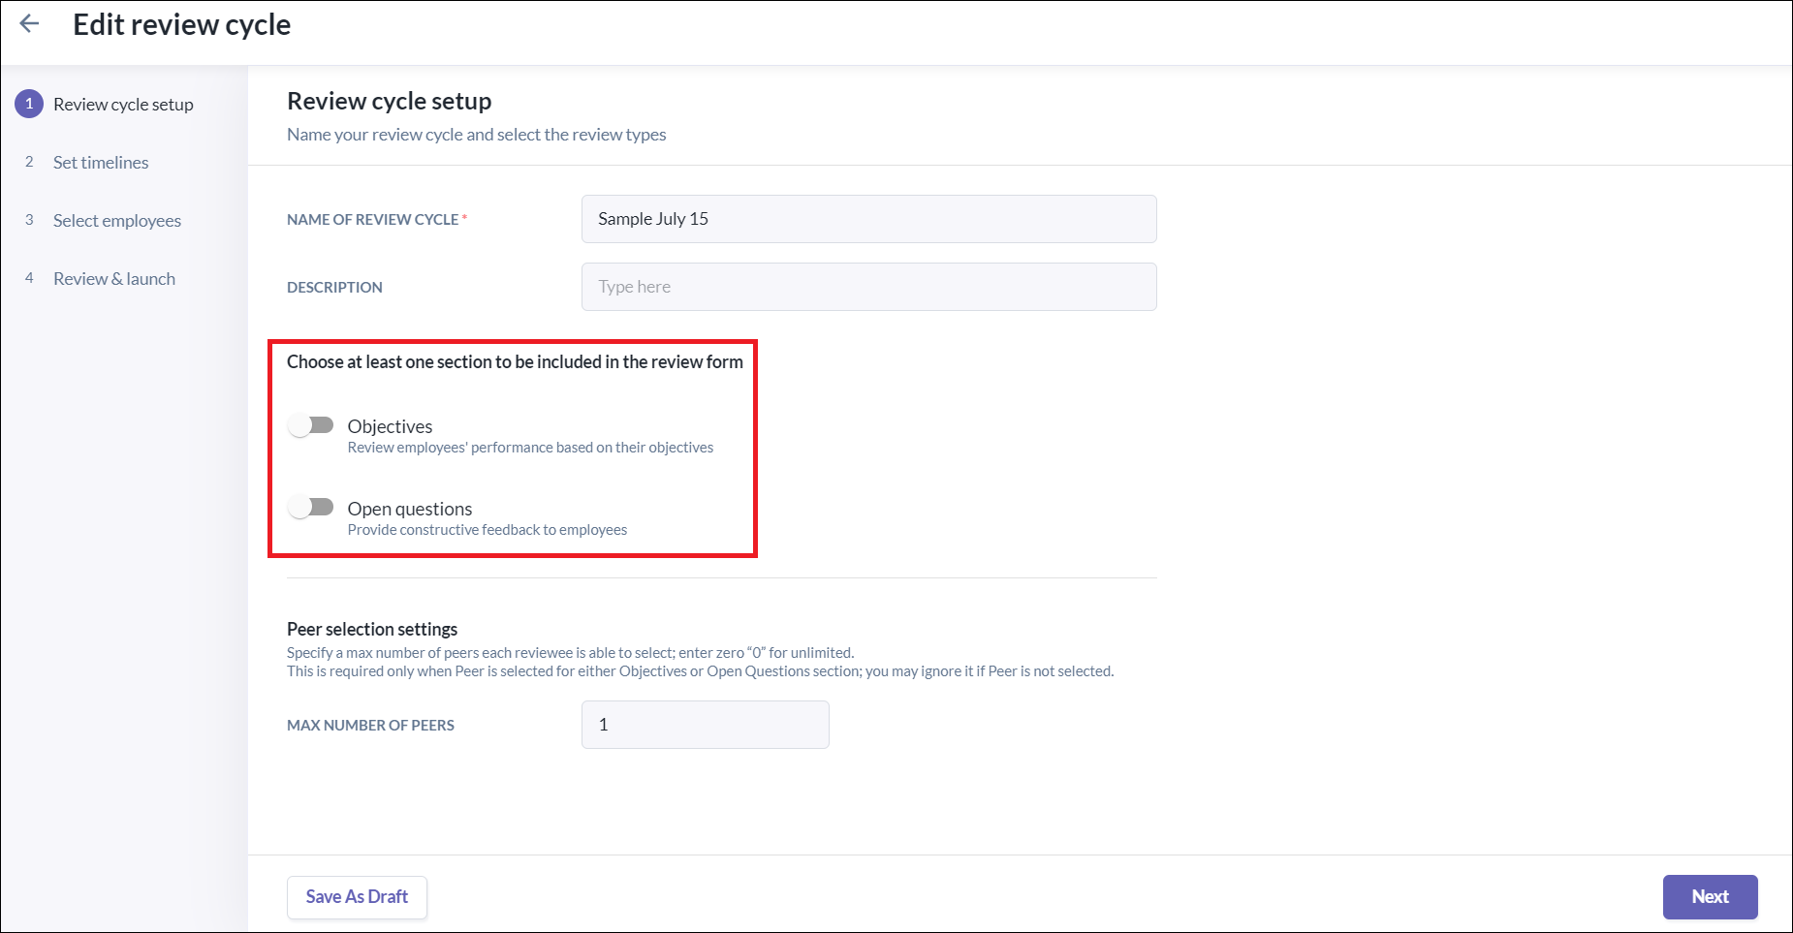Go back using the arrow icon

coord(30,24)
